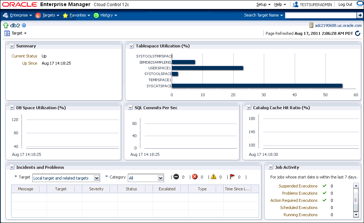Click the Current Status label
This screenshot has height=223, width=364.
[24, 56]
